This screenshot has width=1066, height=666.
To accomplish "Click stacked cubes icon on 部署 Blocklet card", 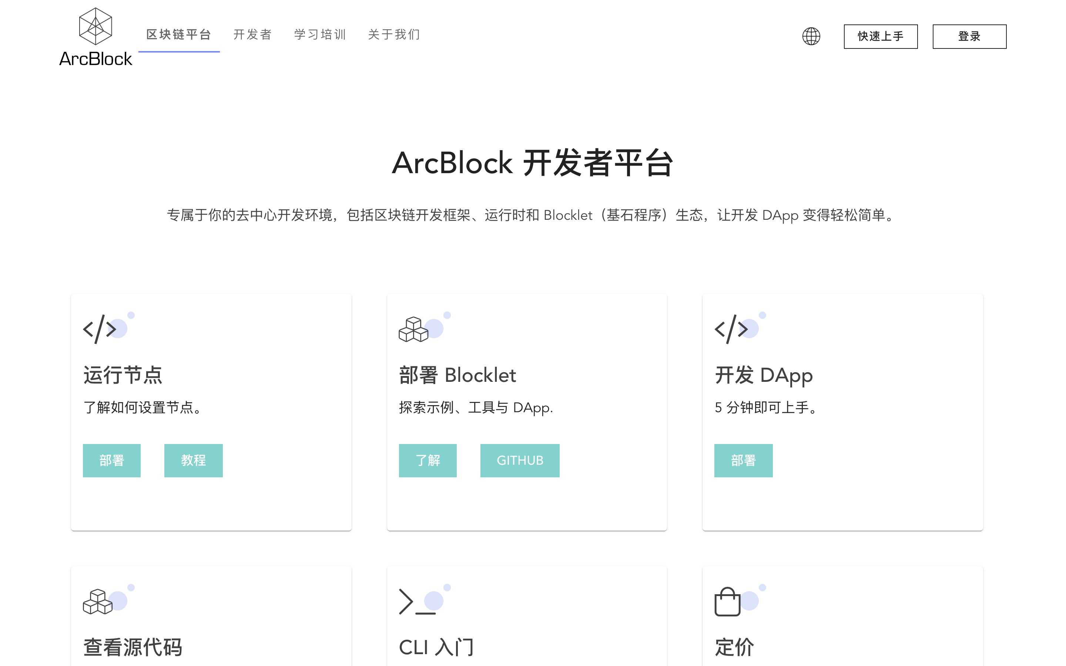I will coord(413,329).
